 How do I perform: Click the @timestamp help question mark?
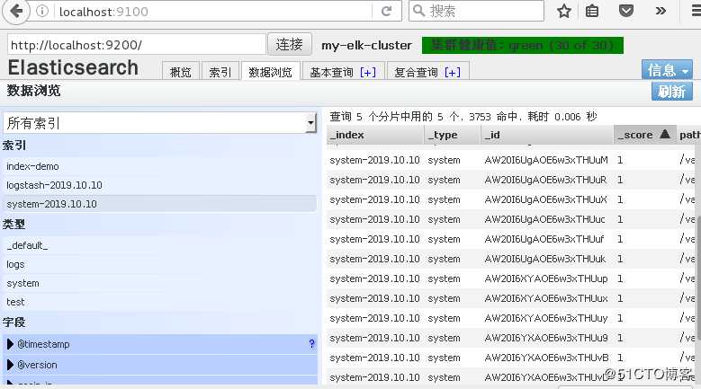(311, 344)
